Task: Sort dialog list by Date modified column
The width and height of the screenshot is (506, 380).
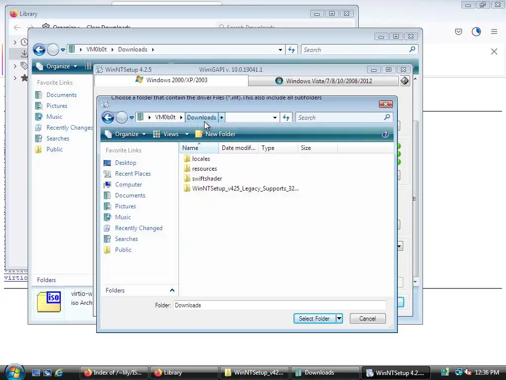Action: pos(239,148)
